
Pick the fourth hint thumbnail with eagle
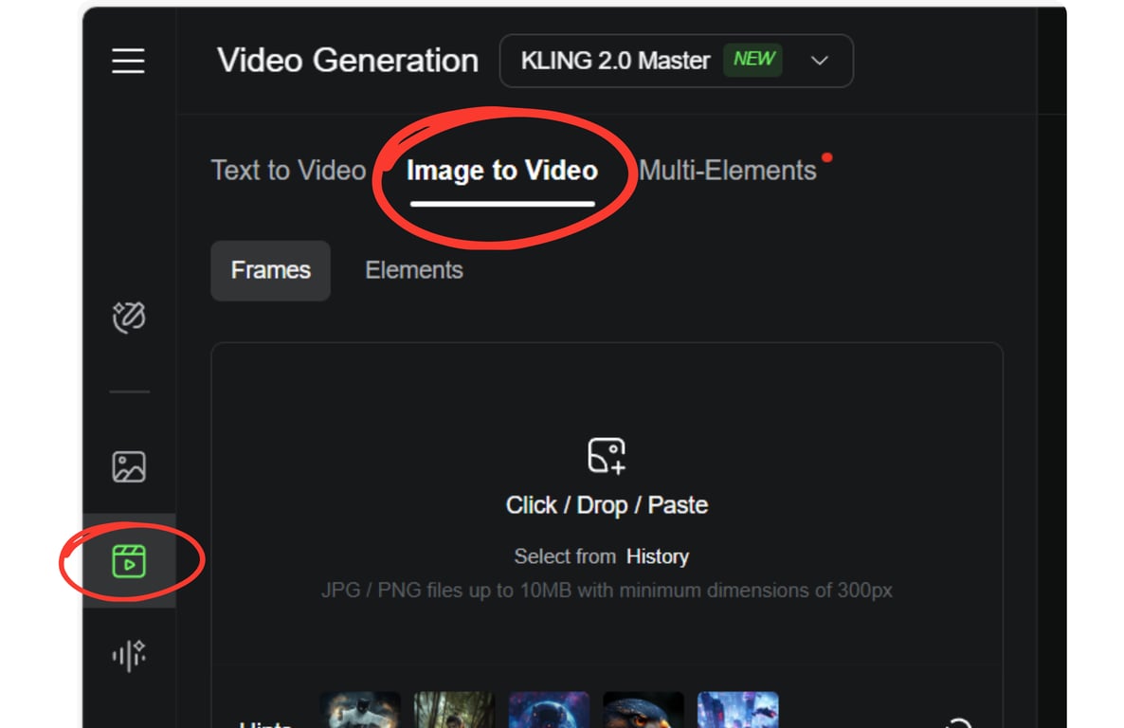click(x=644, y=711)
